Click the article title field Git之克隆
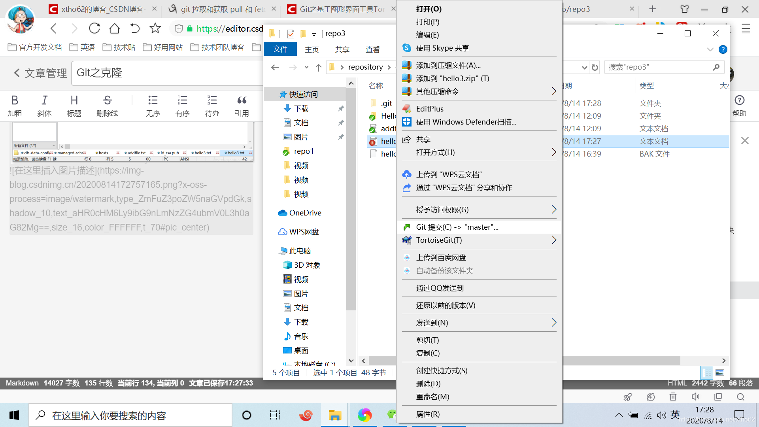 pos(168,73)
